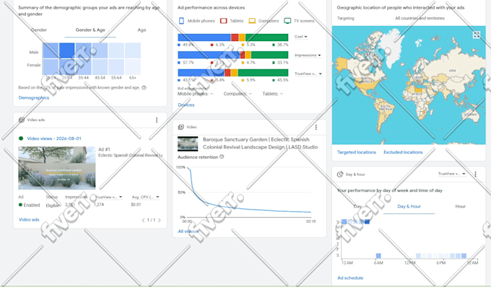
Task: Switch to the Day tab
Action: tap(357, 206)
